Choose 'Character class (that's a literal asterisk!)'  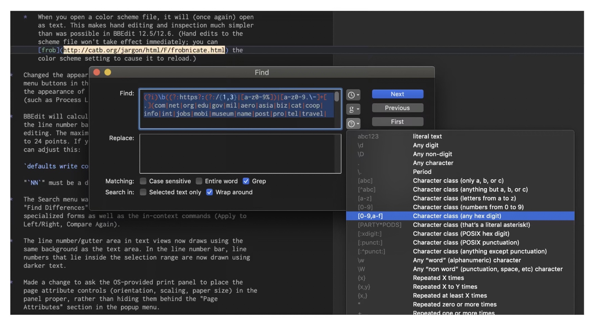coord(460,225)
